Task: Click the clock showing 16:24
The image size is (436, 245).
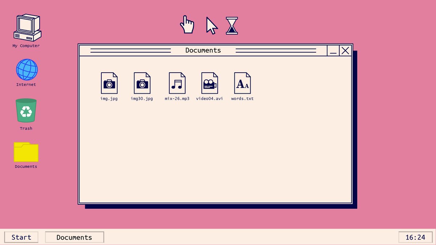Action: tap(416, 237)
